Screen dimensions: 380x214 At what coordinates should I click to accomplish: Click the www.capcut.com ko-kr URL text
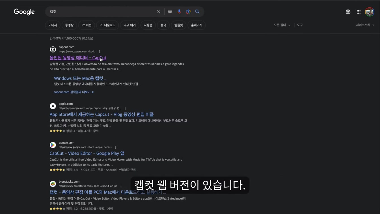click(x=77, y=52)
